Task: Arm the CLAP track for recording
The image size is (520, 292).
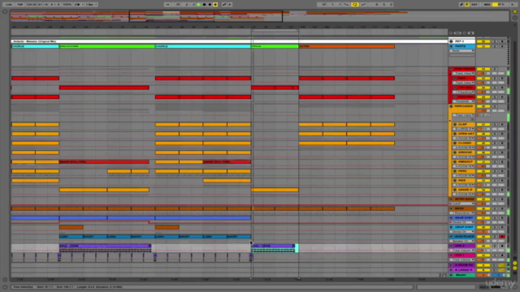Action: [502, 125]
